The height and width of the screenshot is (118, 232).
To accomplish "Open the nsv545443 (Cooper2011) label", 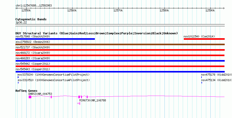I will point(33,69).
